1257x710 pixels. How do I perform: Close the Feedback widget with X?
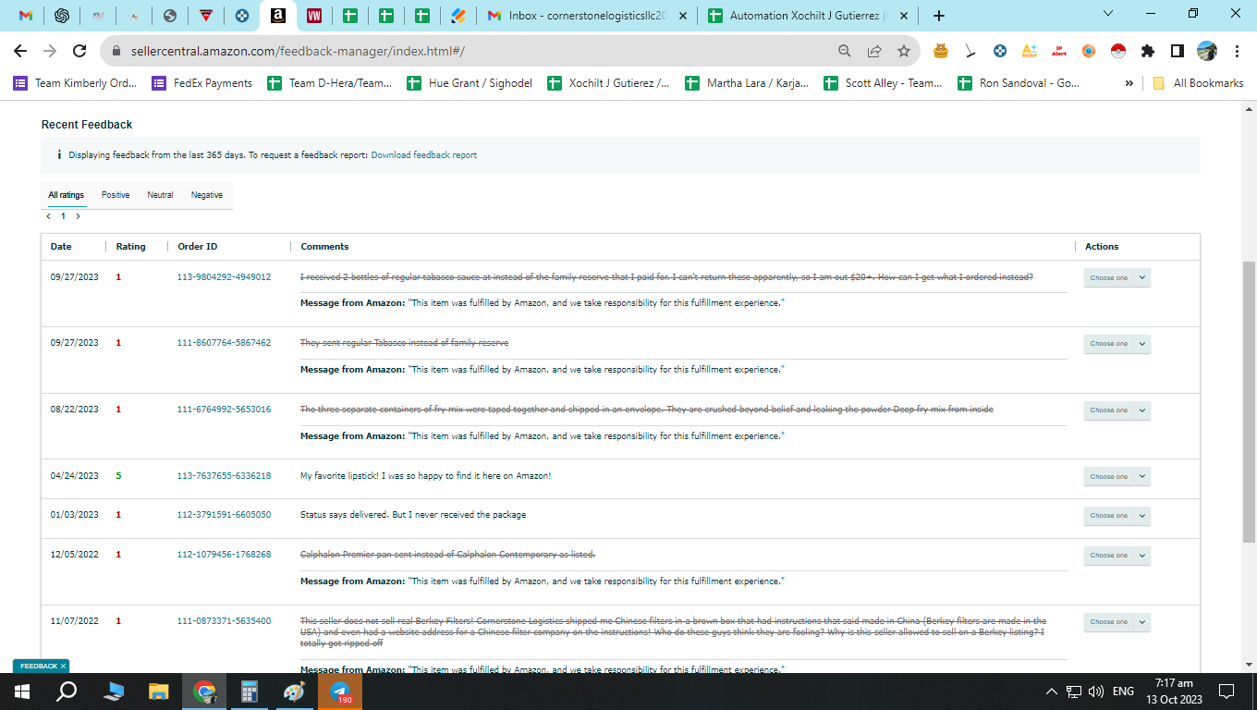(x=64, y=666)
